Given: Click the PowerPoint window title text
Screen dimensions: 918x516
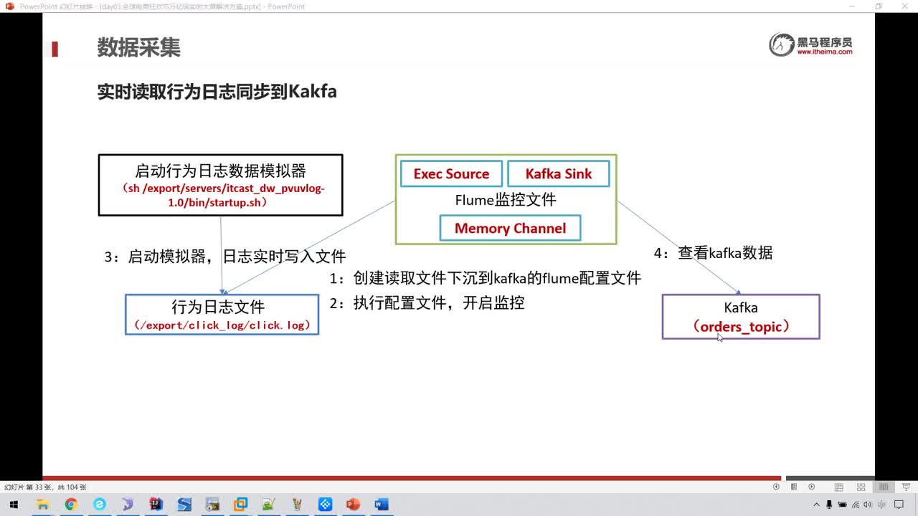Looking at the screenshot, I should pos(162,6).
